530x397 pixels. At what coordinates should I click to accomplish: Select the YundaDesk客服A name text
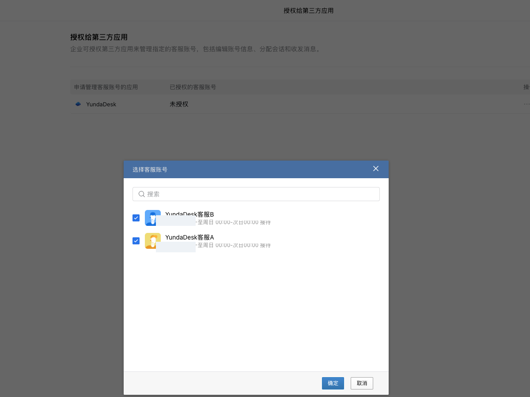[189, 237]
